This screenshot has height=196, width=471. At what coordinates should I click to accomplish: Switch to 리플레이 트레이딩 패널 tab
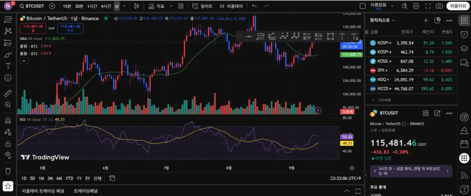click(43, 191)
